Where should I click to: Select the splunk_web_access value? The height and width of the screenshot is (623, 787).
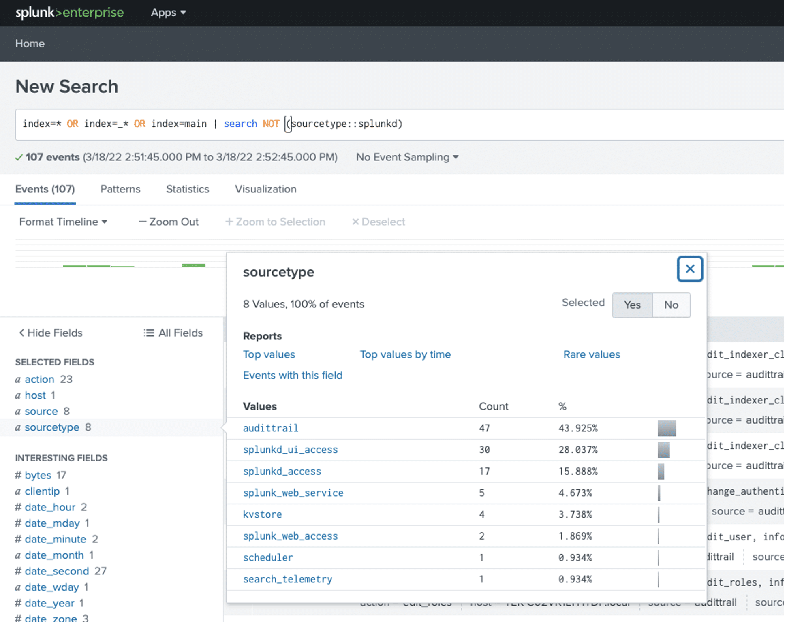click(x=290, y=536)
